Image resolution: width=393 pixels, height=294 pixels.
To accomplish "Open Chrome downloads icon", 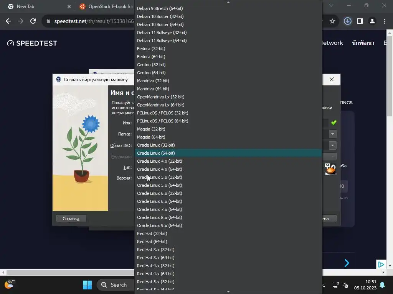I will click(347, 21).
